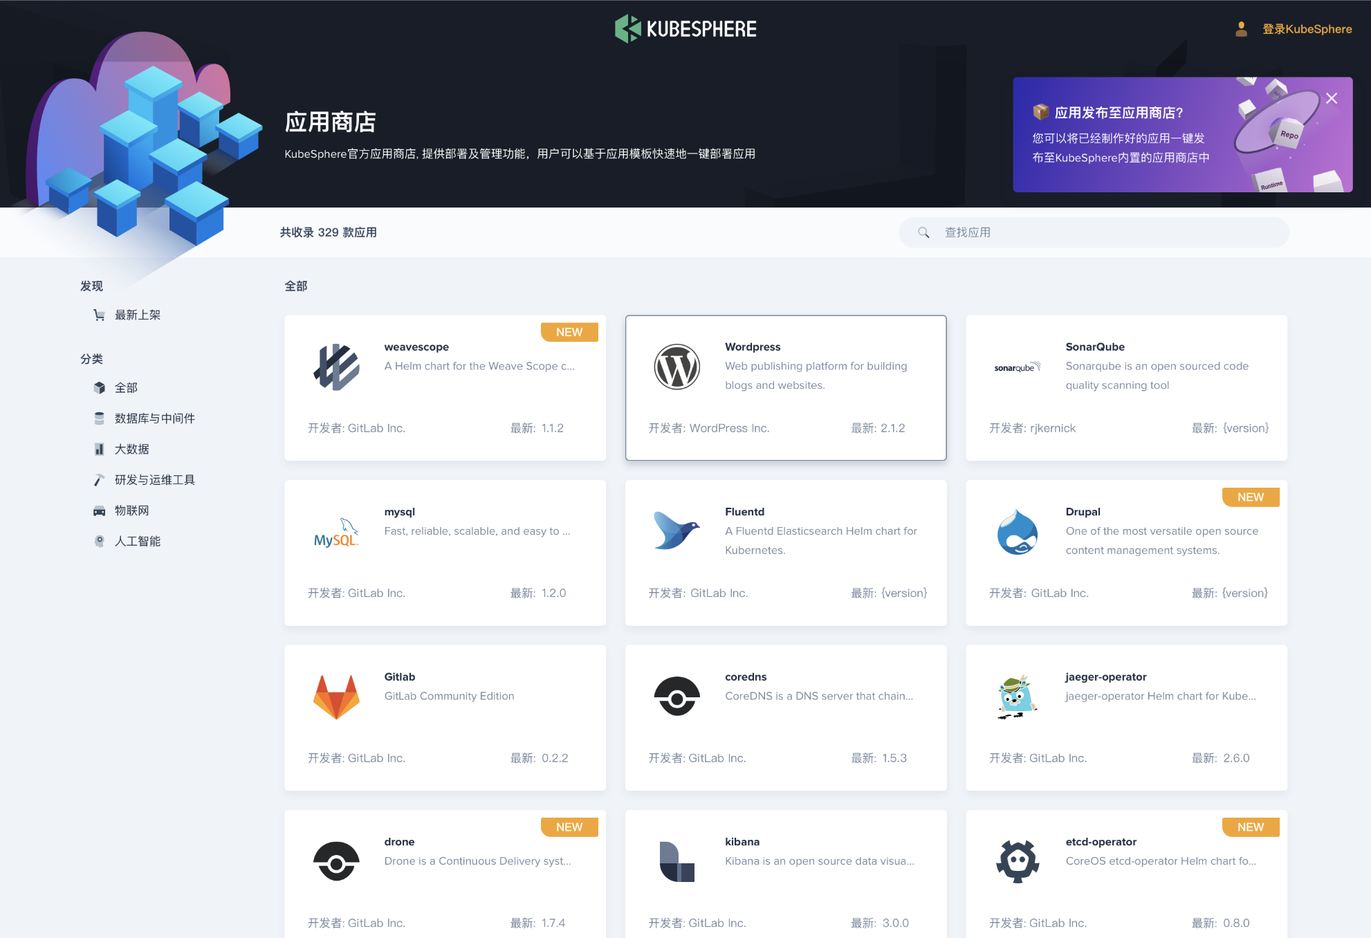Viewport: 1371px width, 938px height.
Task: Select the 人工智能 category filter
Action: coord(138,541)
